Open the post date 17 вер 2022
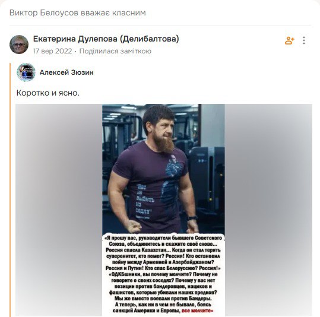 (x=52, y=51)
